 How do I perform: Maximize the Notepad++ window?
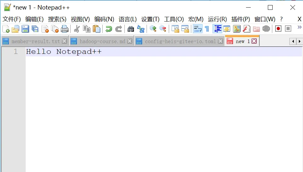click(270, 8)
